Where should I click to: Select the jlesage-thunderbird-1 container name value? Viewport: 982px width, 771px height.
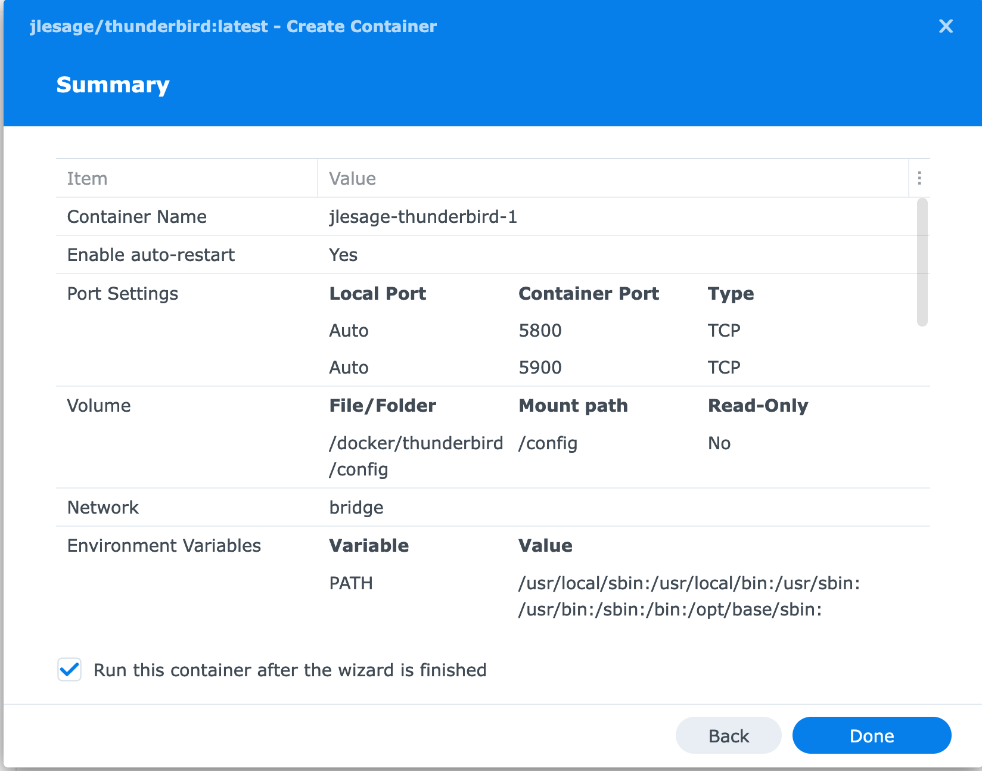point(423,217)
